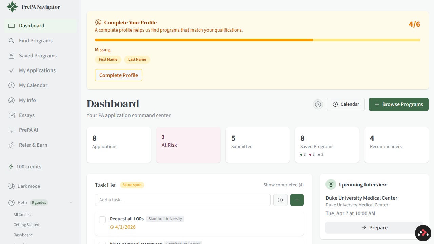Click the Dark mode moon icon

(12, 186)
